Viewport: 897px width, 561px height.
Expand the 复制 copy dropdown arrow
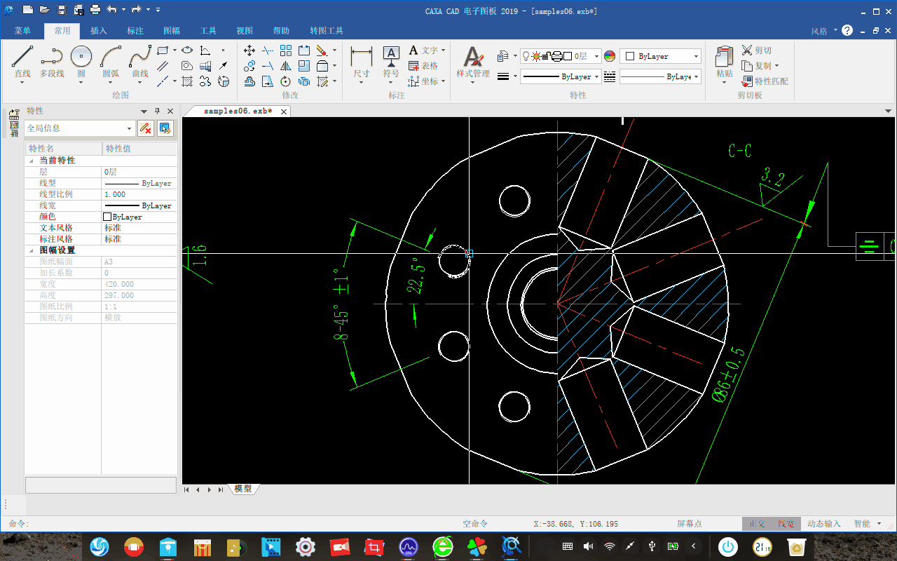(x=777, y=66)
